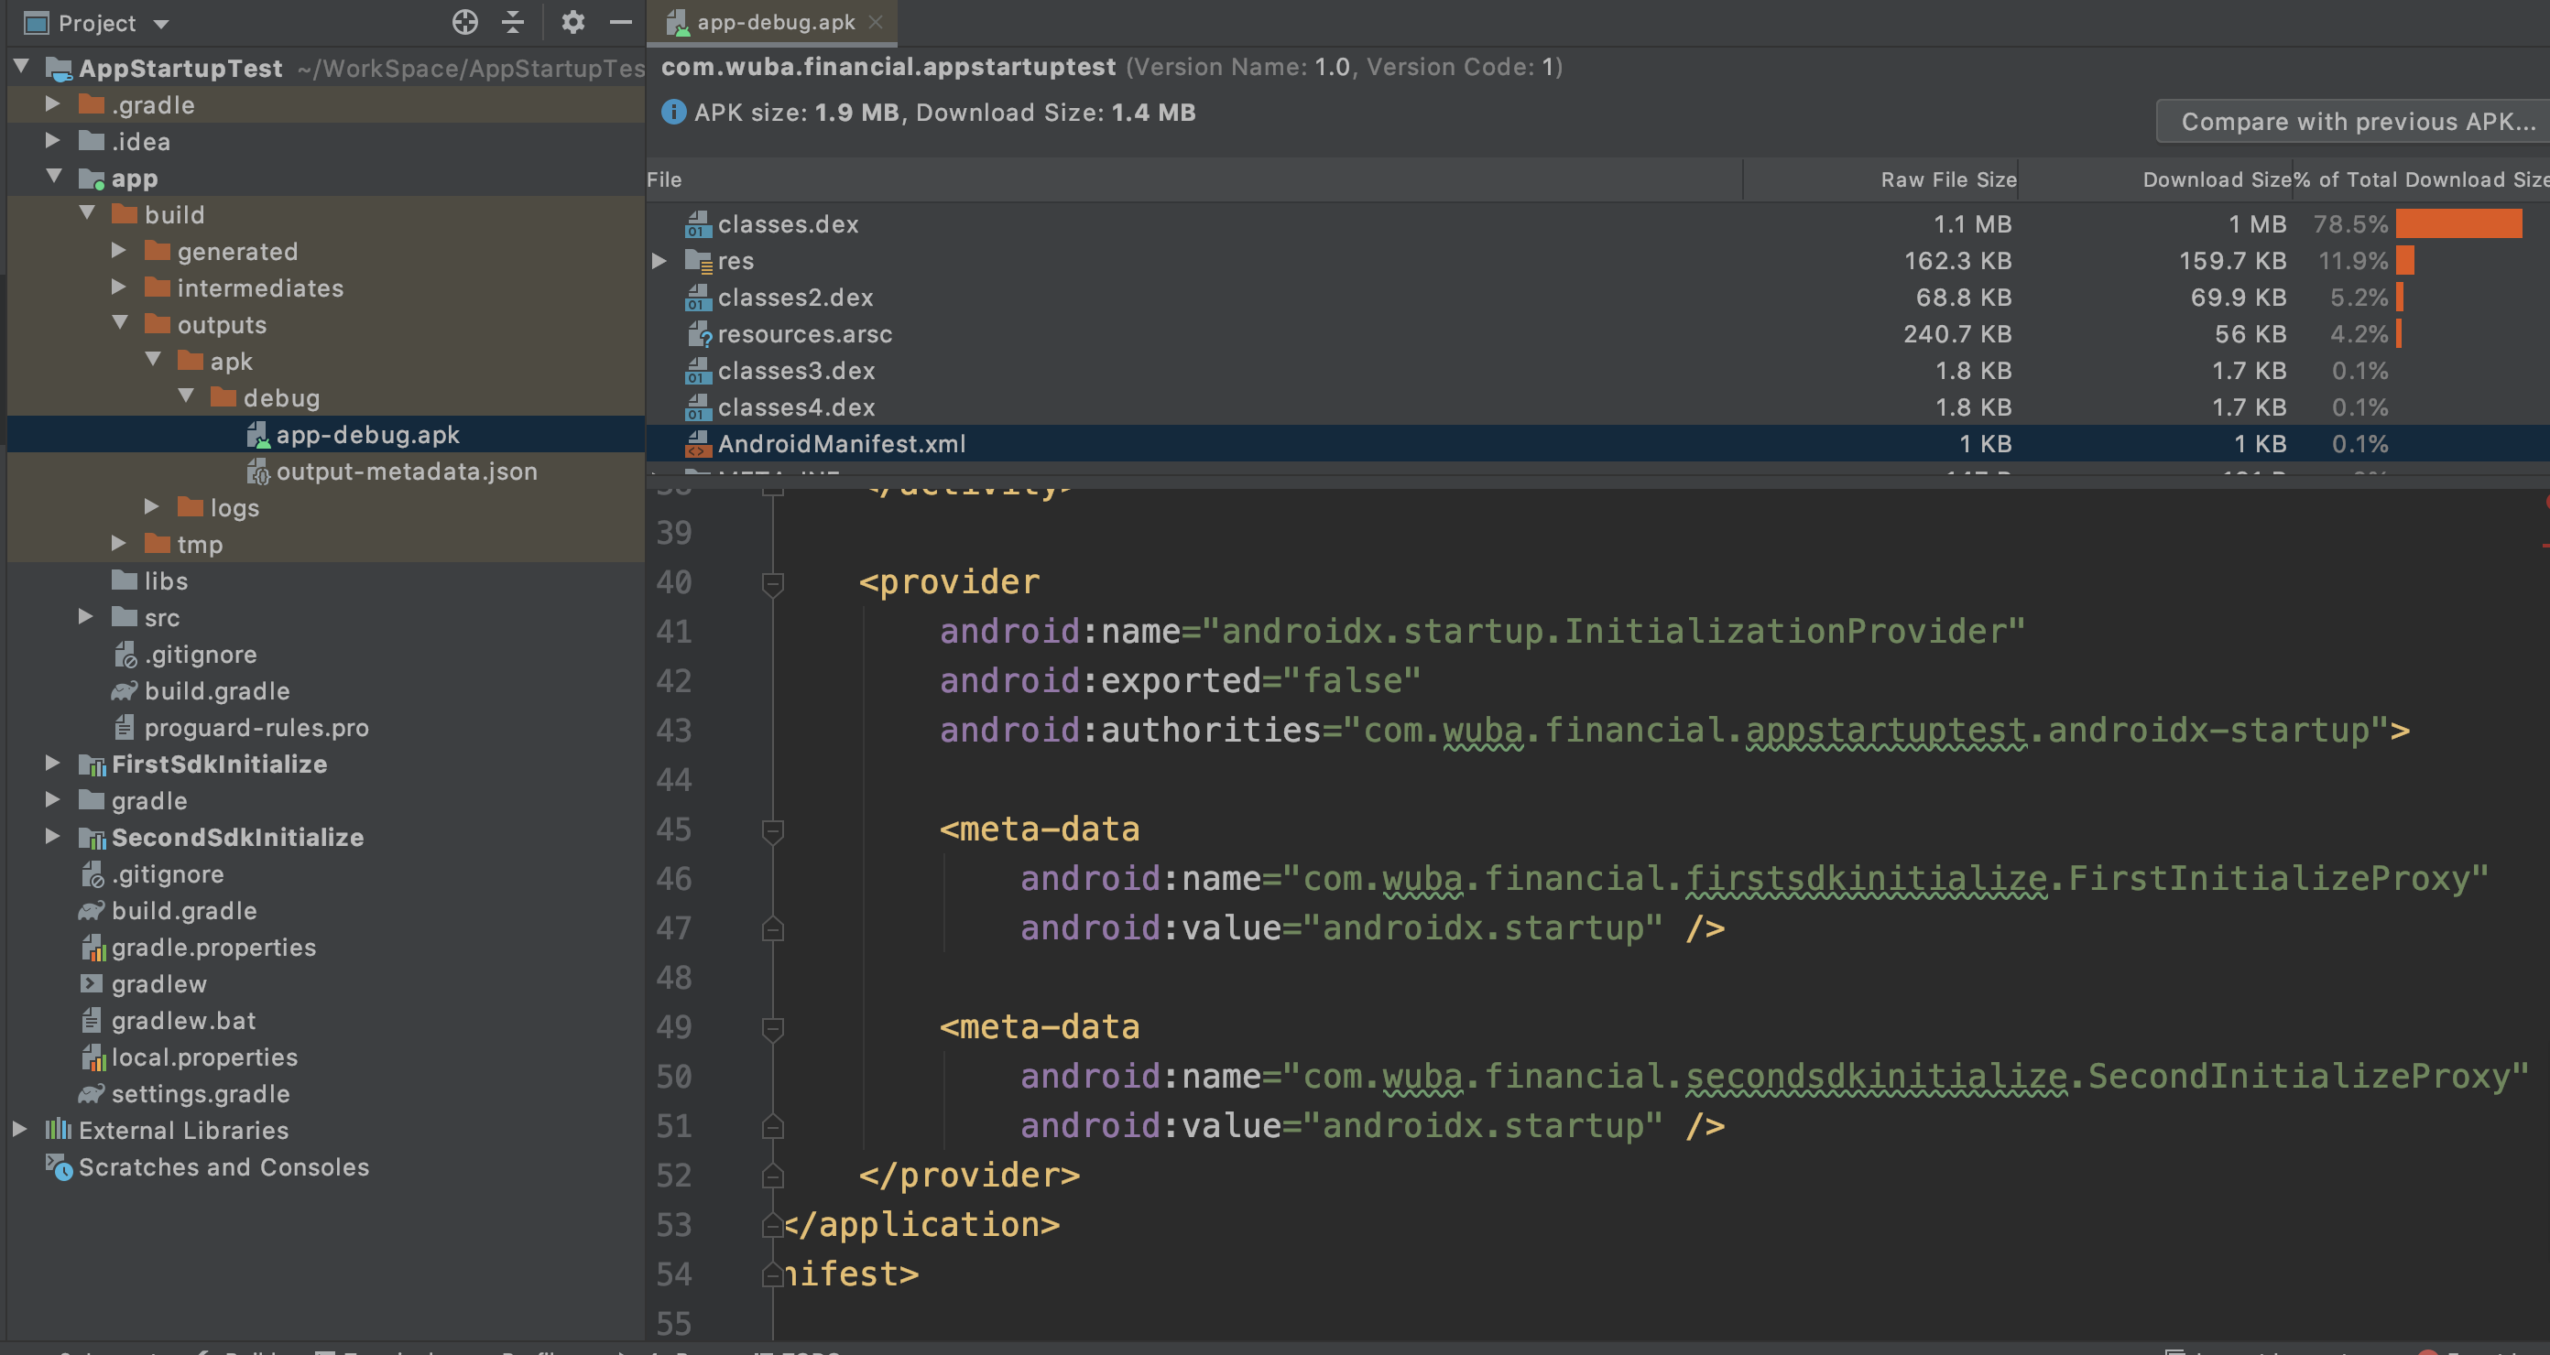Select the gradlew script icon

point(93,984)
